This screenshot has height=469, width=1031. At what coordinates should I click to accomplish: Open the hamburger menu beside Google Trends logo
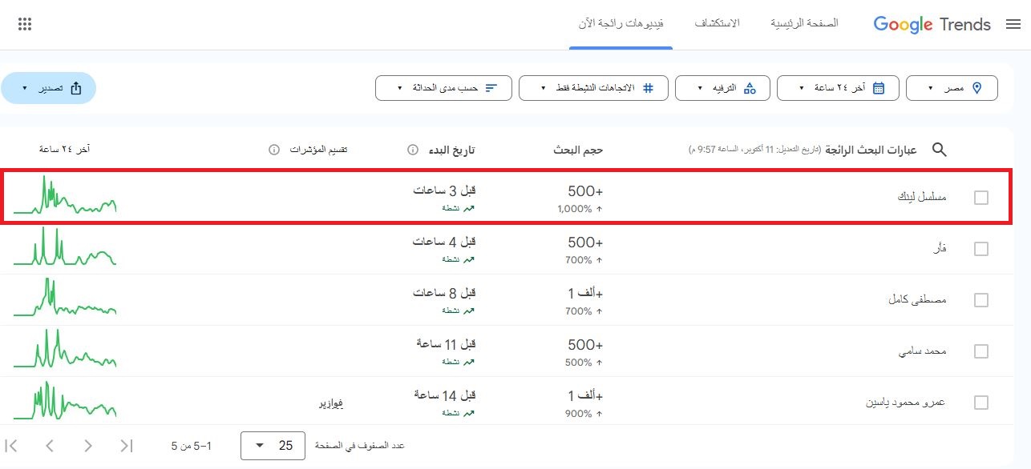pos(1013,24)
